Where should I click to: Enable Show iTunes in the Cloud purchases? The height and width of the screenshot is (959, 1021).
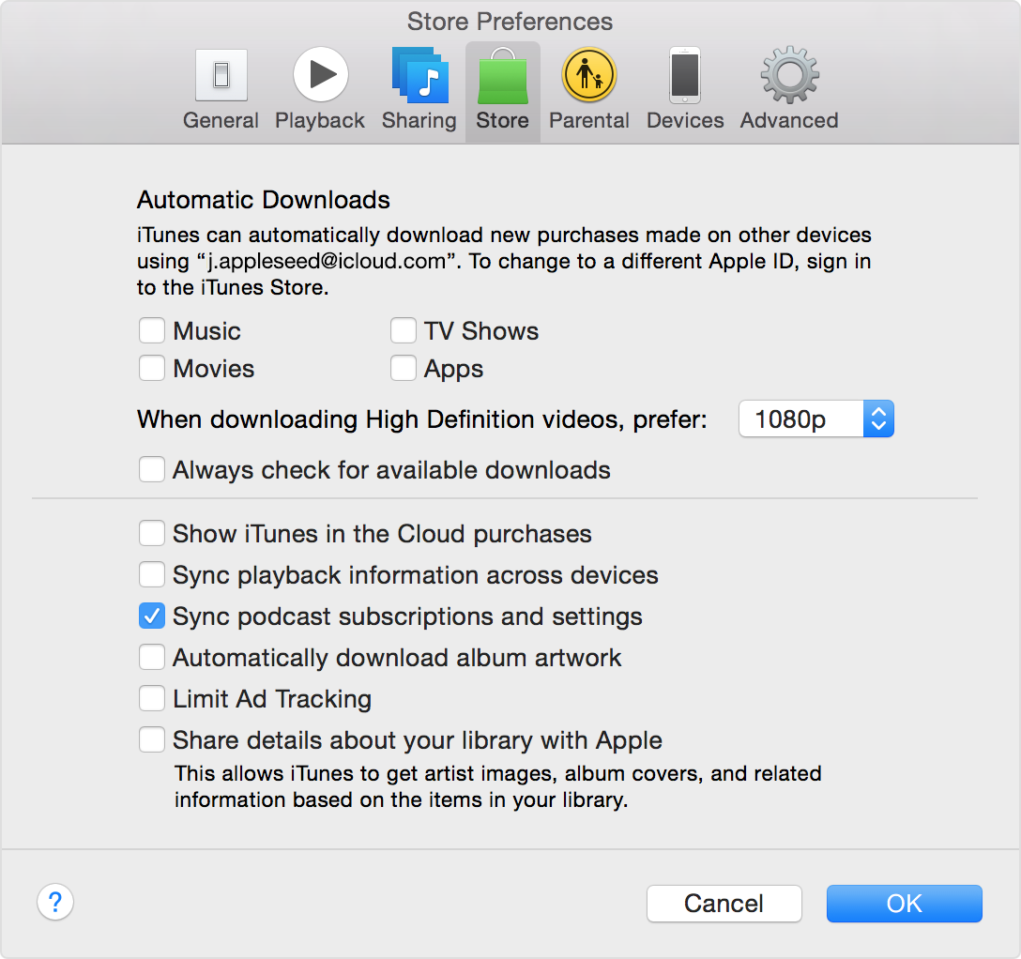pyautogui.click(x=152, y=534)
